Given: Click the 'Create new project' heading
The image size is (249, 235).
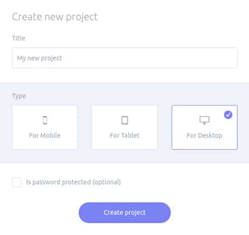Looking at the screenshot, I should [x=55, y=17].
